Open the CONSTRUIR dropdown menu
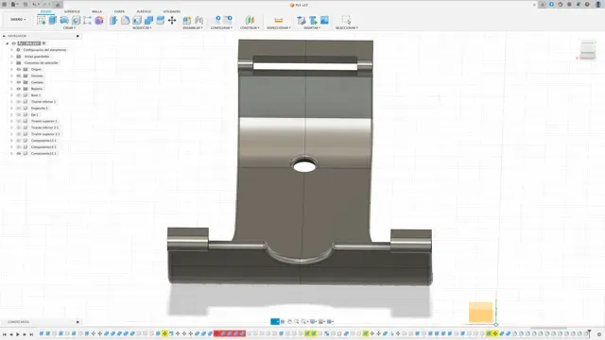The height and width of the screenshot is (340, 605). click(250, 28)
